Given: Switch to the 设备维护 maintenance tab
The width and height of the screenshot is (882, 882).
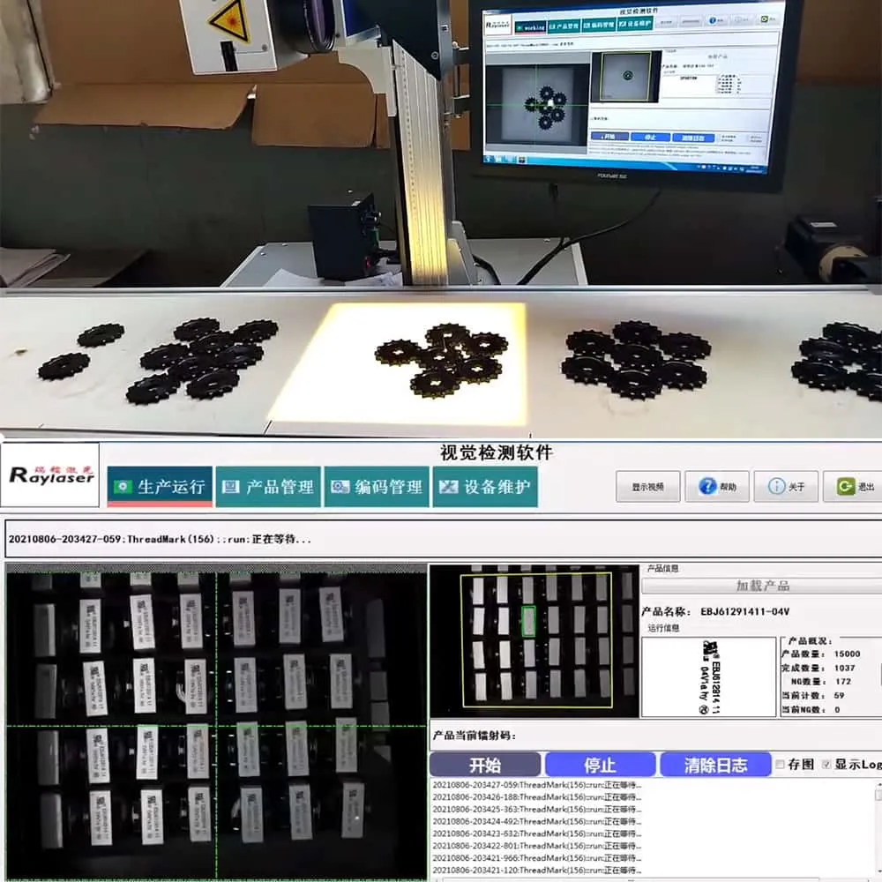Looking at the screenshot, I should 484,487.
